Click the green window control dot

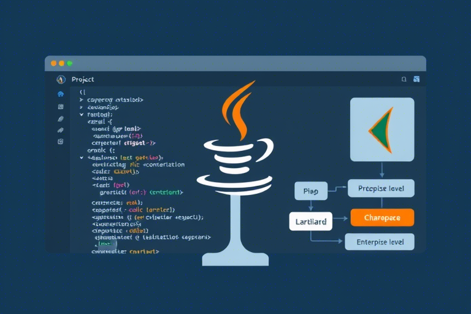70,63
